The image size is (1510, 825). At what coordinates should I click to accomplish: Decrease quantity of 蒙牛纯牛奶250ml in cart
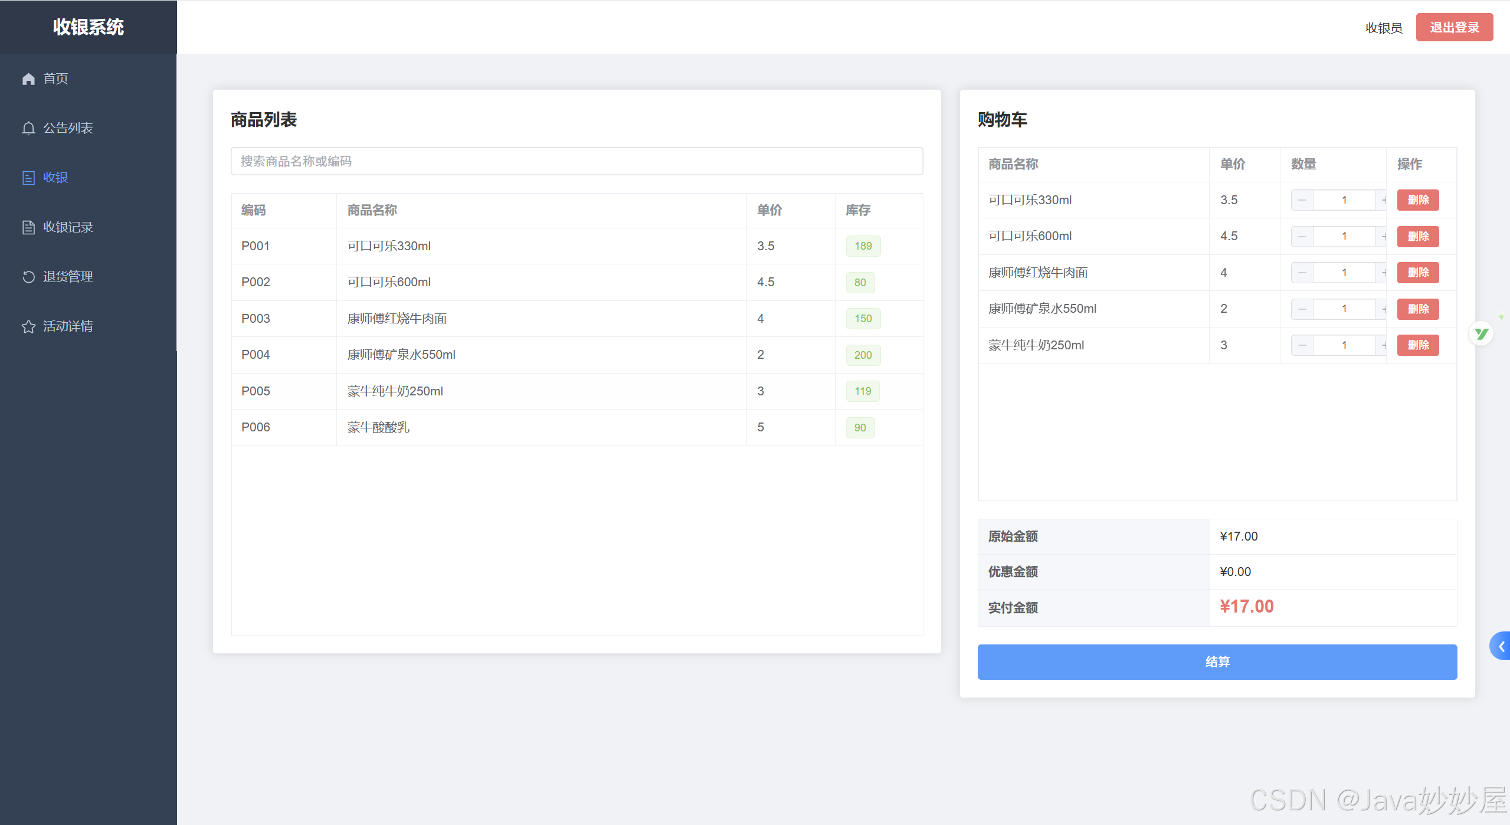point(1302,345)
